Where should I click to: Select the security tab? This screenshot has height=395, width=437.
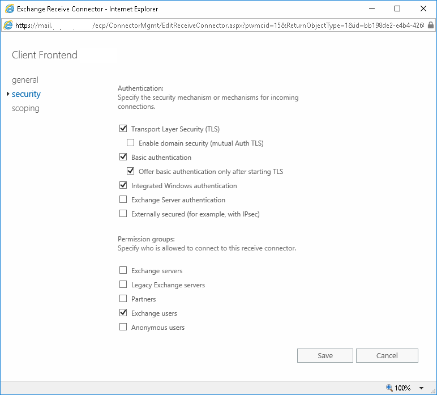tap(26, 94)
